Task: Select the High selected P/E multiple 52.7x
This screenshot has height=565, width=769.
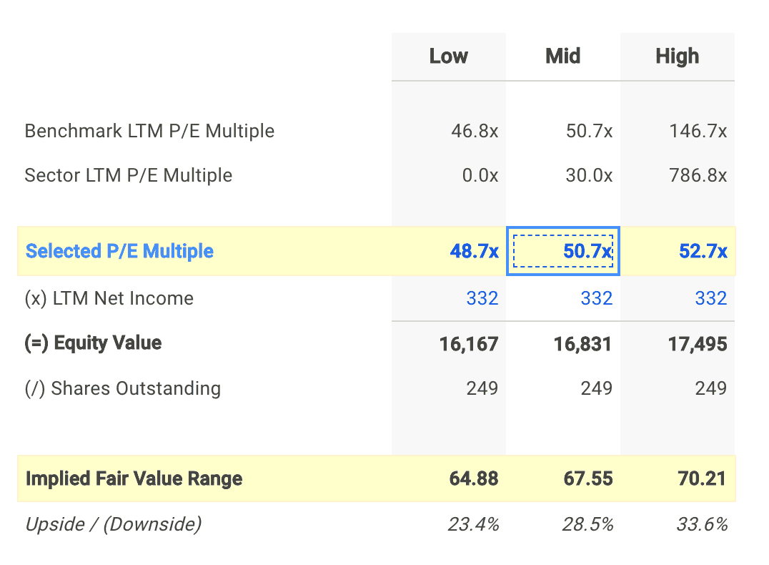Action: pos(703,252)
